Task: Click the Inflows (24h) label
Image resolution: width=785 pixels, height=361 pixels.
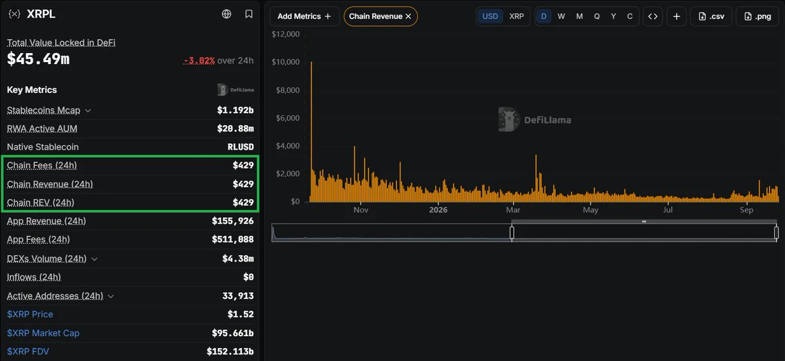Action: (34, 277)
